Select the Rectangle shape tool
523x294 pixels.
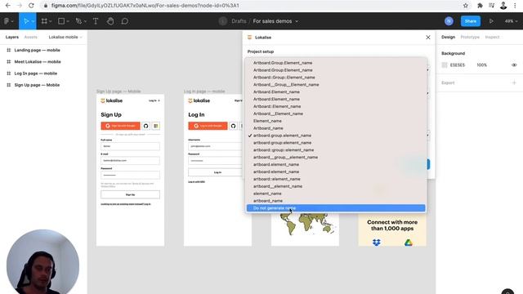[61, 21]
